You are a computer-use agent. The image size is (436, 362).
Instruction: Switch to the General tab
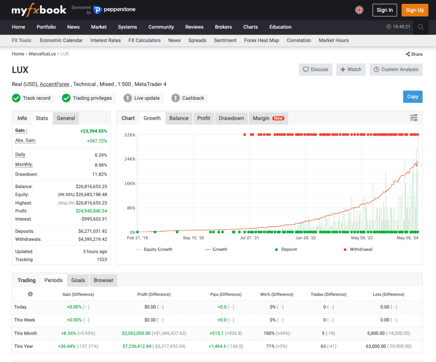[x=66, y=118]
